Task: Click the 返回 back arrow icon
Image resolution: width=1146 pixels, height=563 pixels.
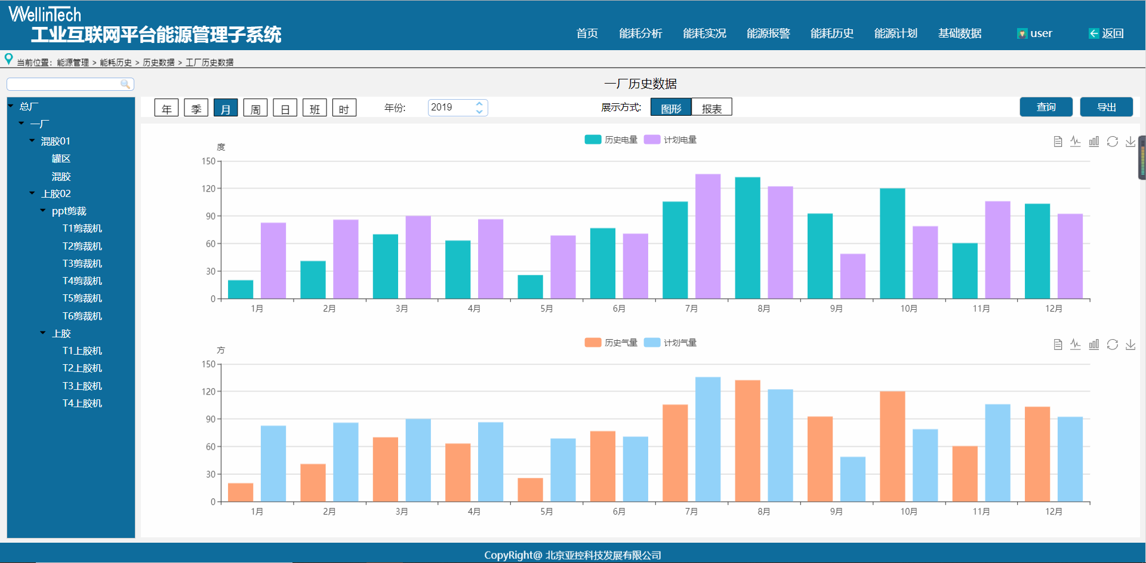Action: (1093, 33)
